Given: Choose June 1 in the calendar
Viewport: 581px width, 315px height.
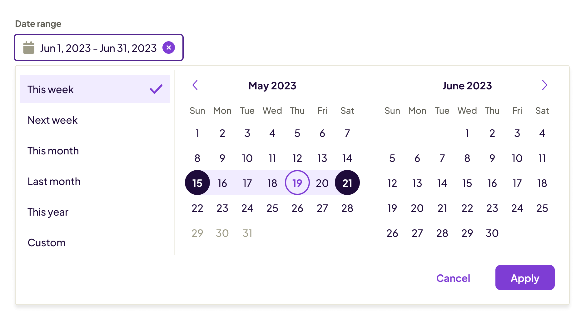Looking at the screenshot, I should click(x=467, y=133).
